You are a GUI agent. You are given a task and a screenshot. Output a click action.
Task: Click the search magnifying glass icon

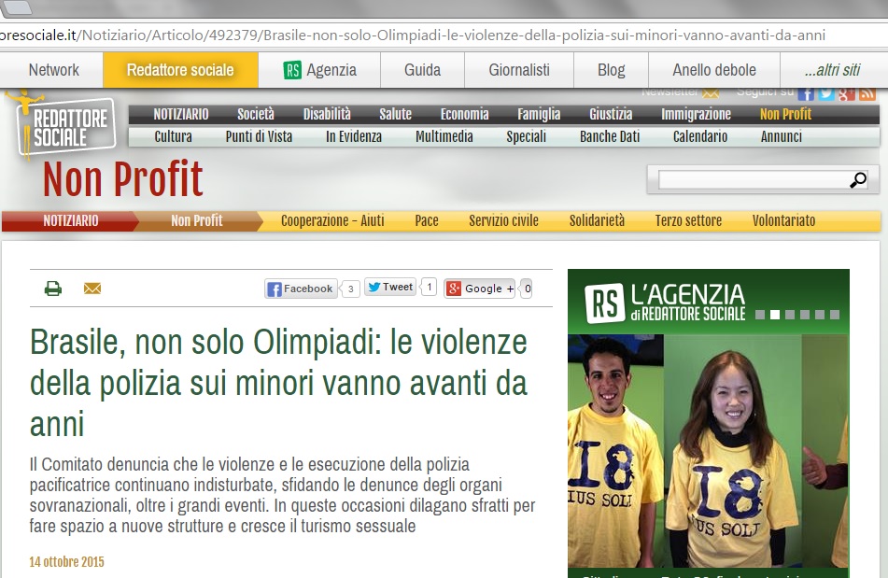pos(858,180)
